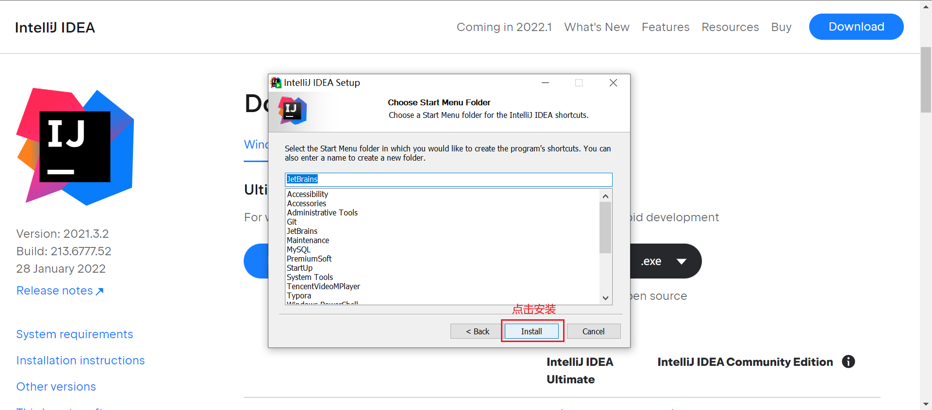Select Typora in the folder list
Screen dimensions: 932x410
(x=299, y=295)
